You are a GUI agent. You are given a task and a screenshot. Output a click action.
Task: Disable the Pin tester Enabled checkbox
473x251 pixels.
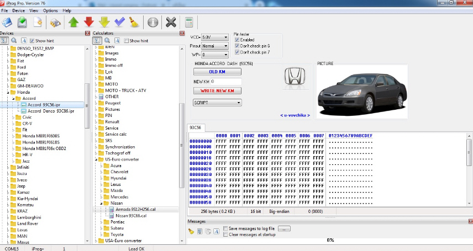[x=237, y=40]
